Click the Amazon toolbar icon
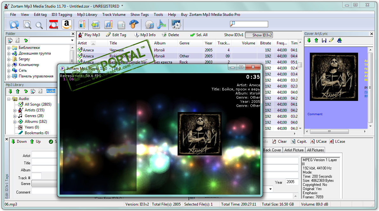The height and width of the screenshot is (211, 379). click(x=66, y=24)
